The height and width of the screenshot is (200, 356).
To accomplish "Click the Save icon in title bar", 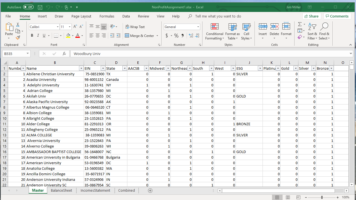I will 40,7.
